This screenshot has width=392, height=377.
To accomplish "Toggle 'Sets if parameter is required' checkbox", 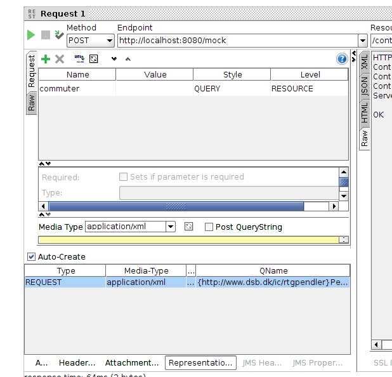I will tap(124, 177).
